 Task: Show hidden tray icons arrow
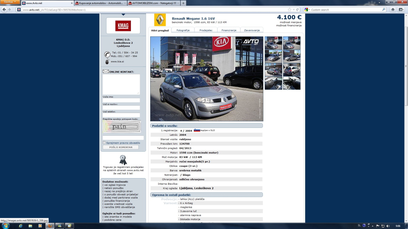(x=373, y=226)
